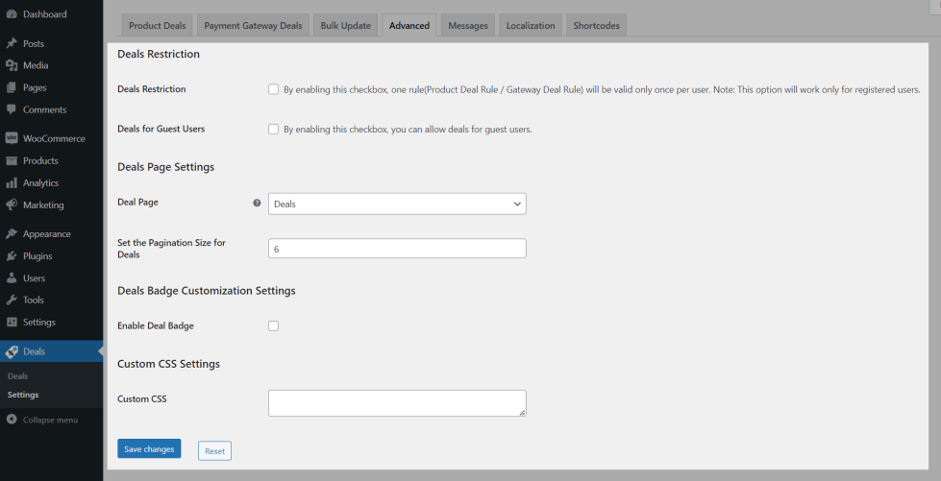
Task: Open the Deals submenu link
Action: pos(18,376)
